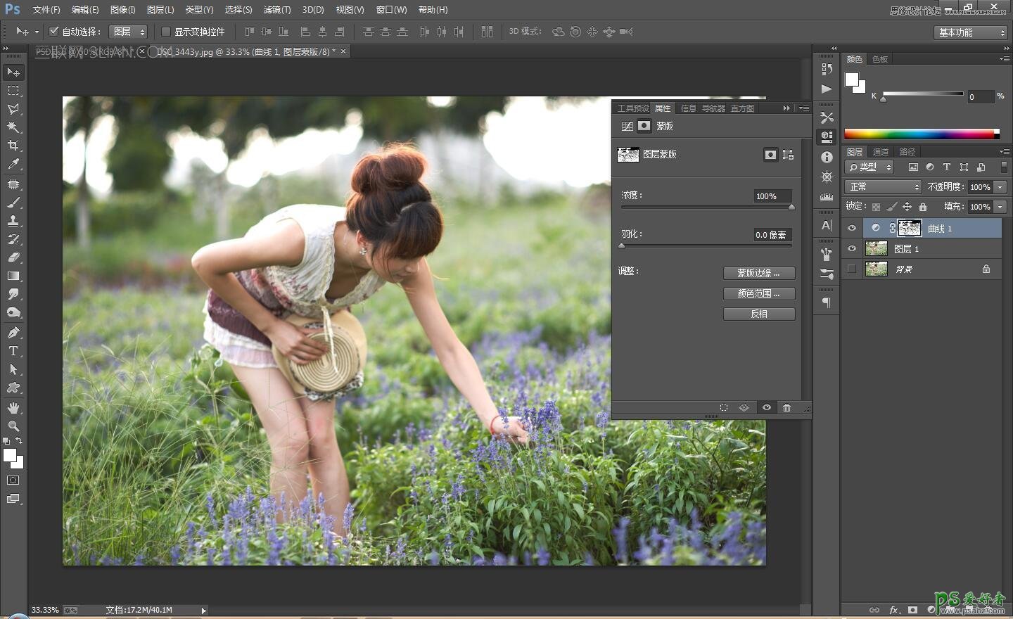Select the Horizontal Type tool
Image resolution: width=1013 pixels, height=619 pixels.
[x=13, y=351]
